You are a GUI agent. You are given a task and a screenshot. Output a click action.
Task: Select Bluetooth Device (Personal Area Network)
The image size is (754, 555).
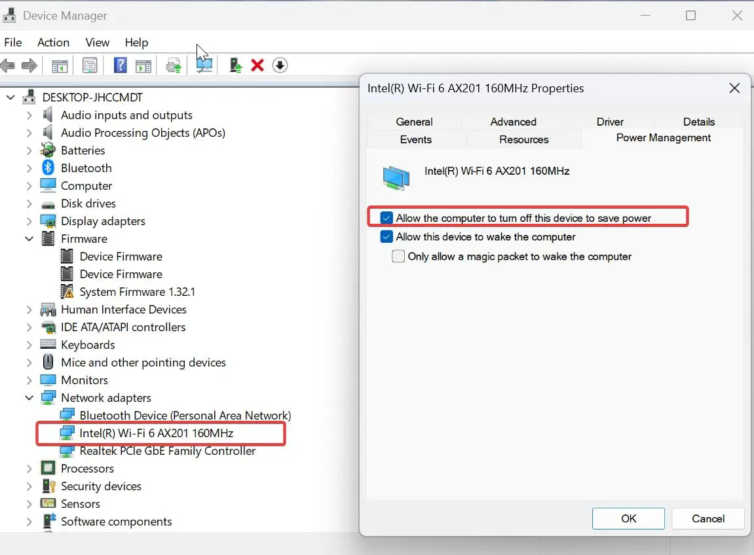click(x=185, y=416)
